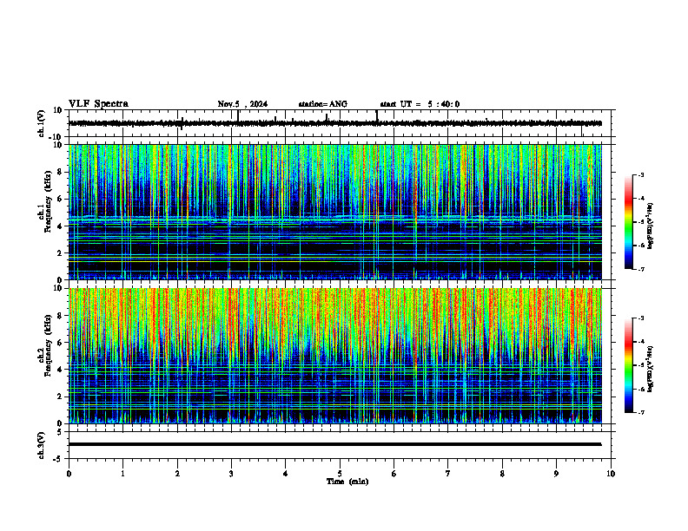Click the ch.1 spectrogram color scale bar
This screenshot has height=531, width=688.
click(x=628, y=222)
